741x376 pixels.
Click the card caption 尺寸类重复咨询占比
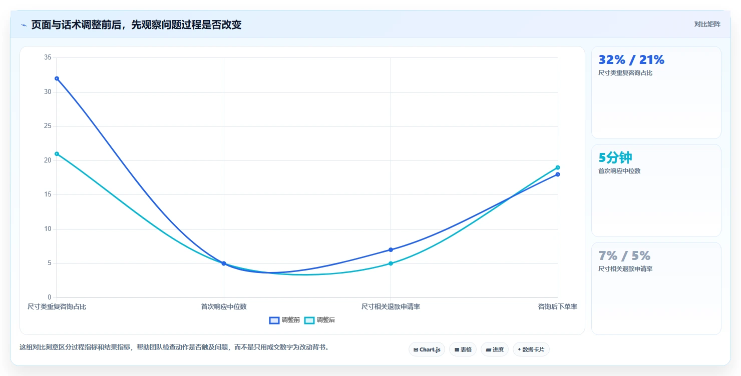[625, 73]
